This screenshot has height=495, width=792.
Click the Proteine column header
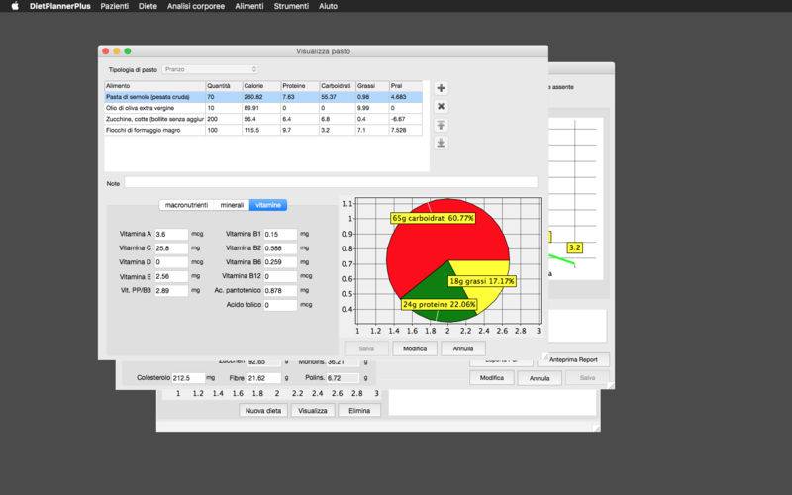click(x=300, y=86)
